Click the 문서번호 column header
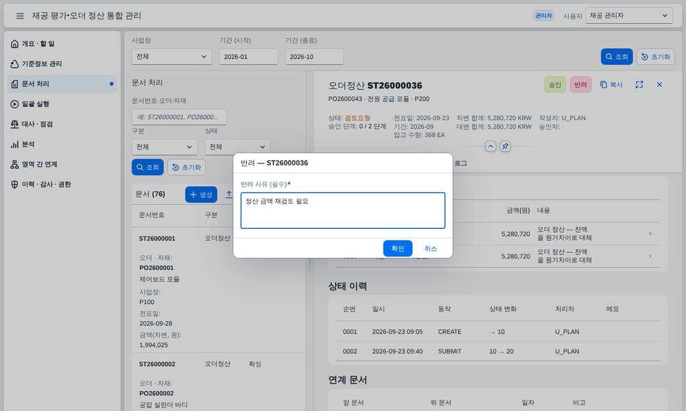 [152, 215]
